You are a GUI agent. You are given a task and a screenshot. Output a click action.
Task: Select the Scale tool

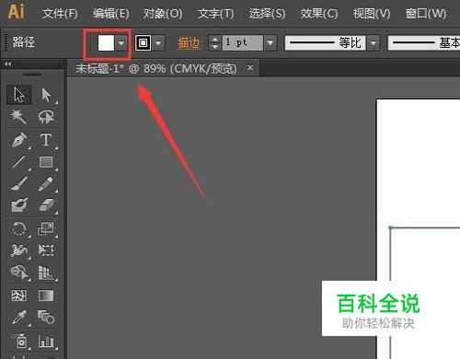point(46,229)
